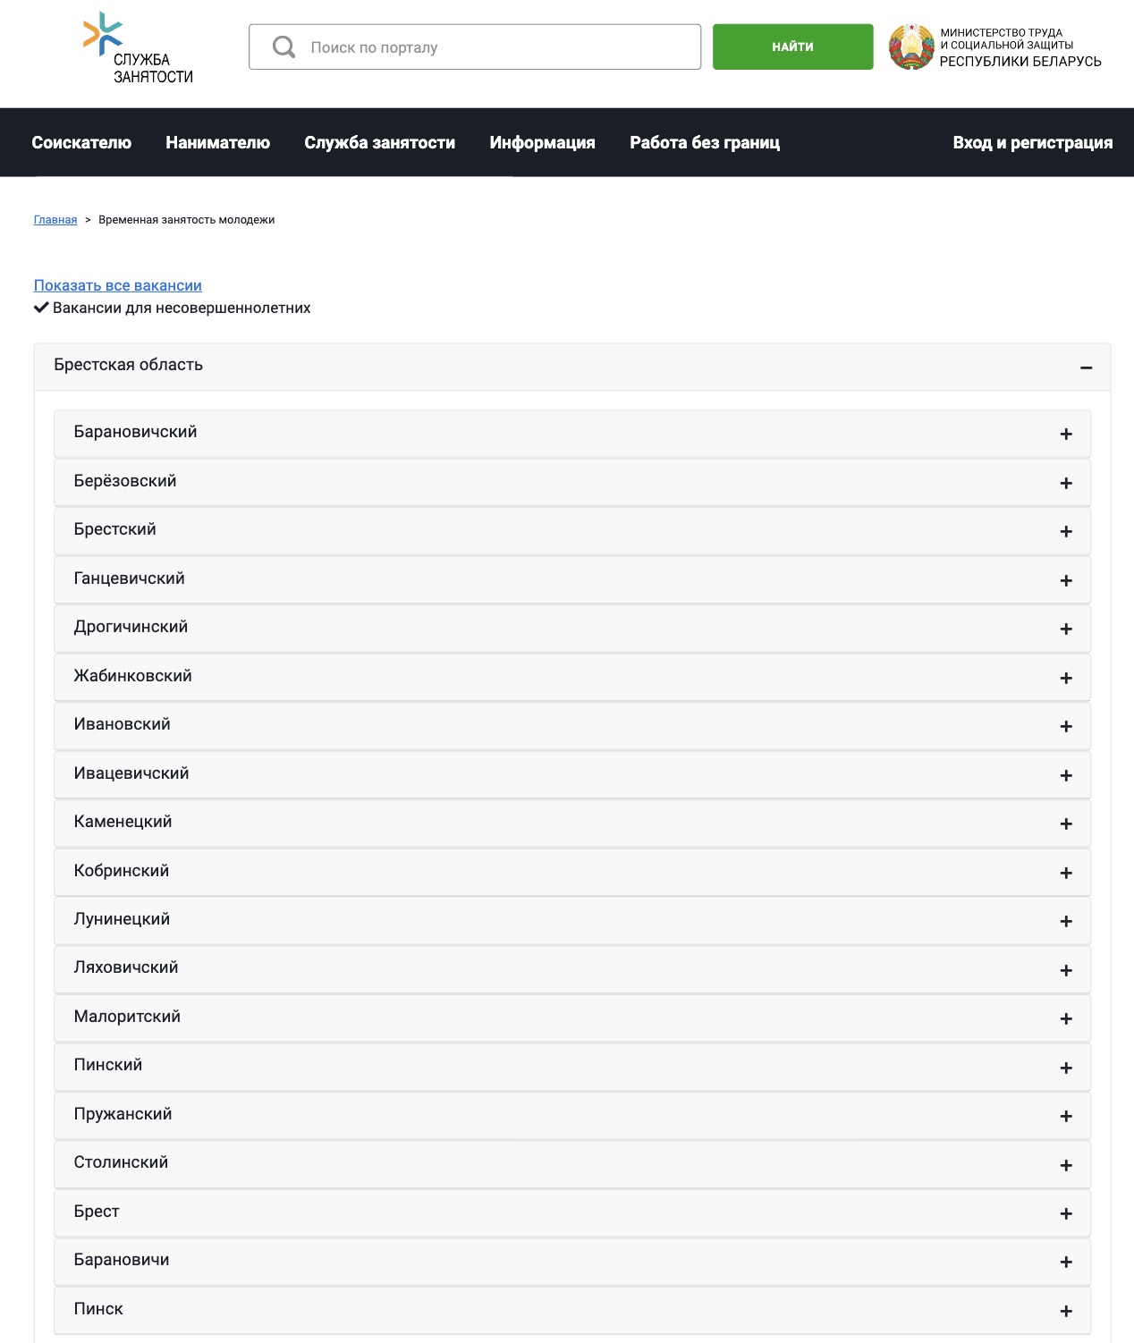
Task: Follow the Показать все вакансии link
Action: (118, 285)
